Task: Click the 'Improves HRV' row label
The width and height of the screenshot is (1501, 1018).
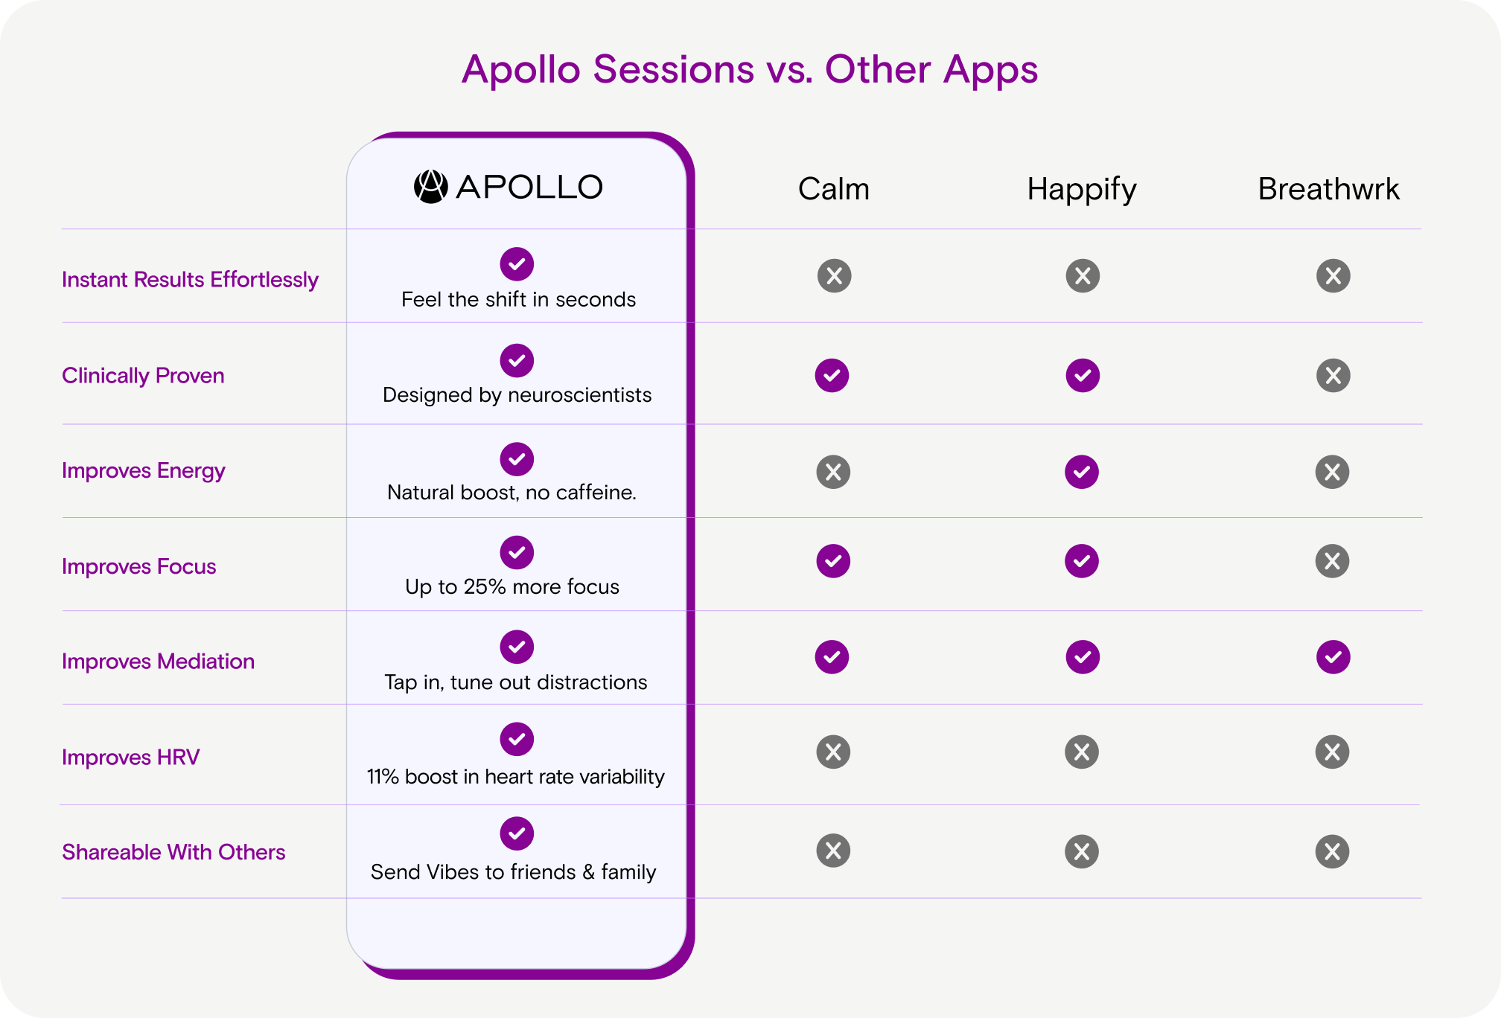Action: pyautogui.click(x=131, y=758)
